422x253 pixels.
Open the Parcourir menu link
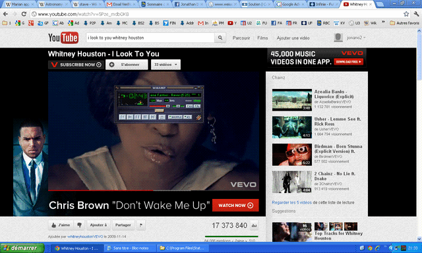[241, 38]
